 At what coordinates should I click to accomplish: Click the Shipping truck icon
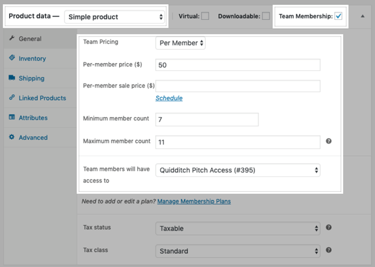(x=12, y=77)
